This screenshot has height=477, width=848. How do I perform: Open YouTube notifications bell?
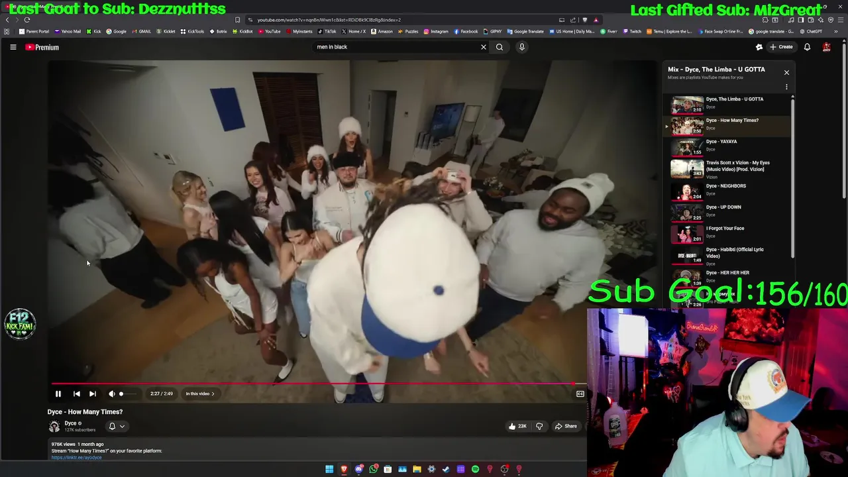(x=807, y=47)
